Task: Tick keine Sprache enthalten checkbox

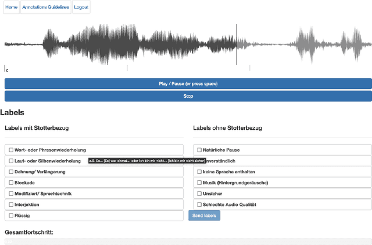Action: 199,172
